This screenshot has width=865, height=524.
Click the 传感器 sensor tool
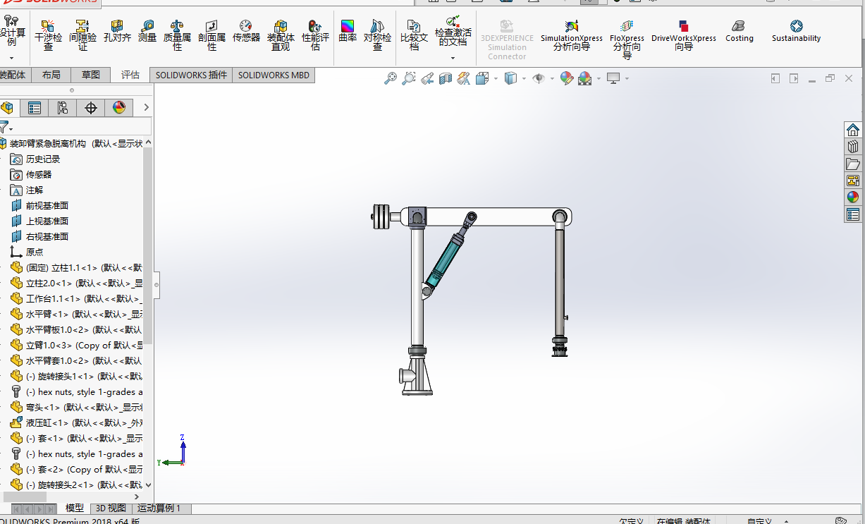tap(246, 32)
